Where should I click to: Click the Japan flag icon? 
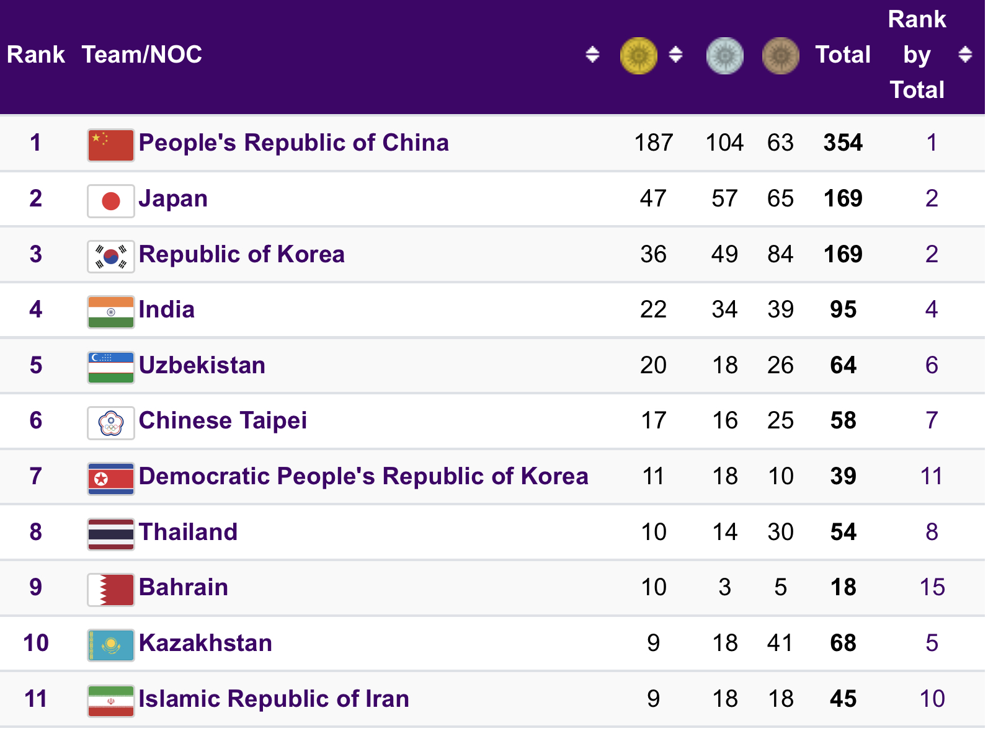pyautogui.click(x=111, y=201)
